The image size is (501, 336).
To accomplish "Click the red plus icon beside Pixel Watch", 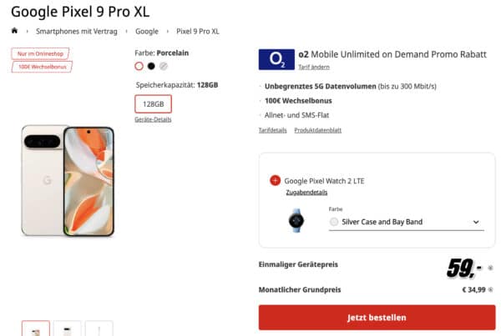I will click(276, 180).
